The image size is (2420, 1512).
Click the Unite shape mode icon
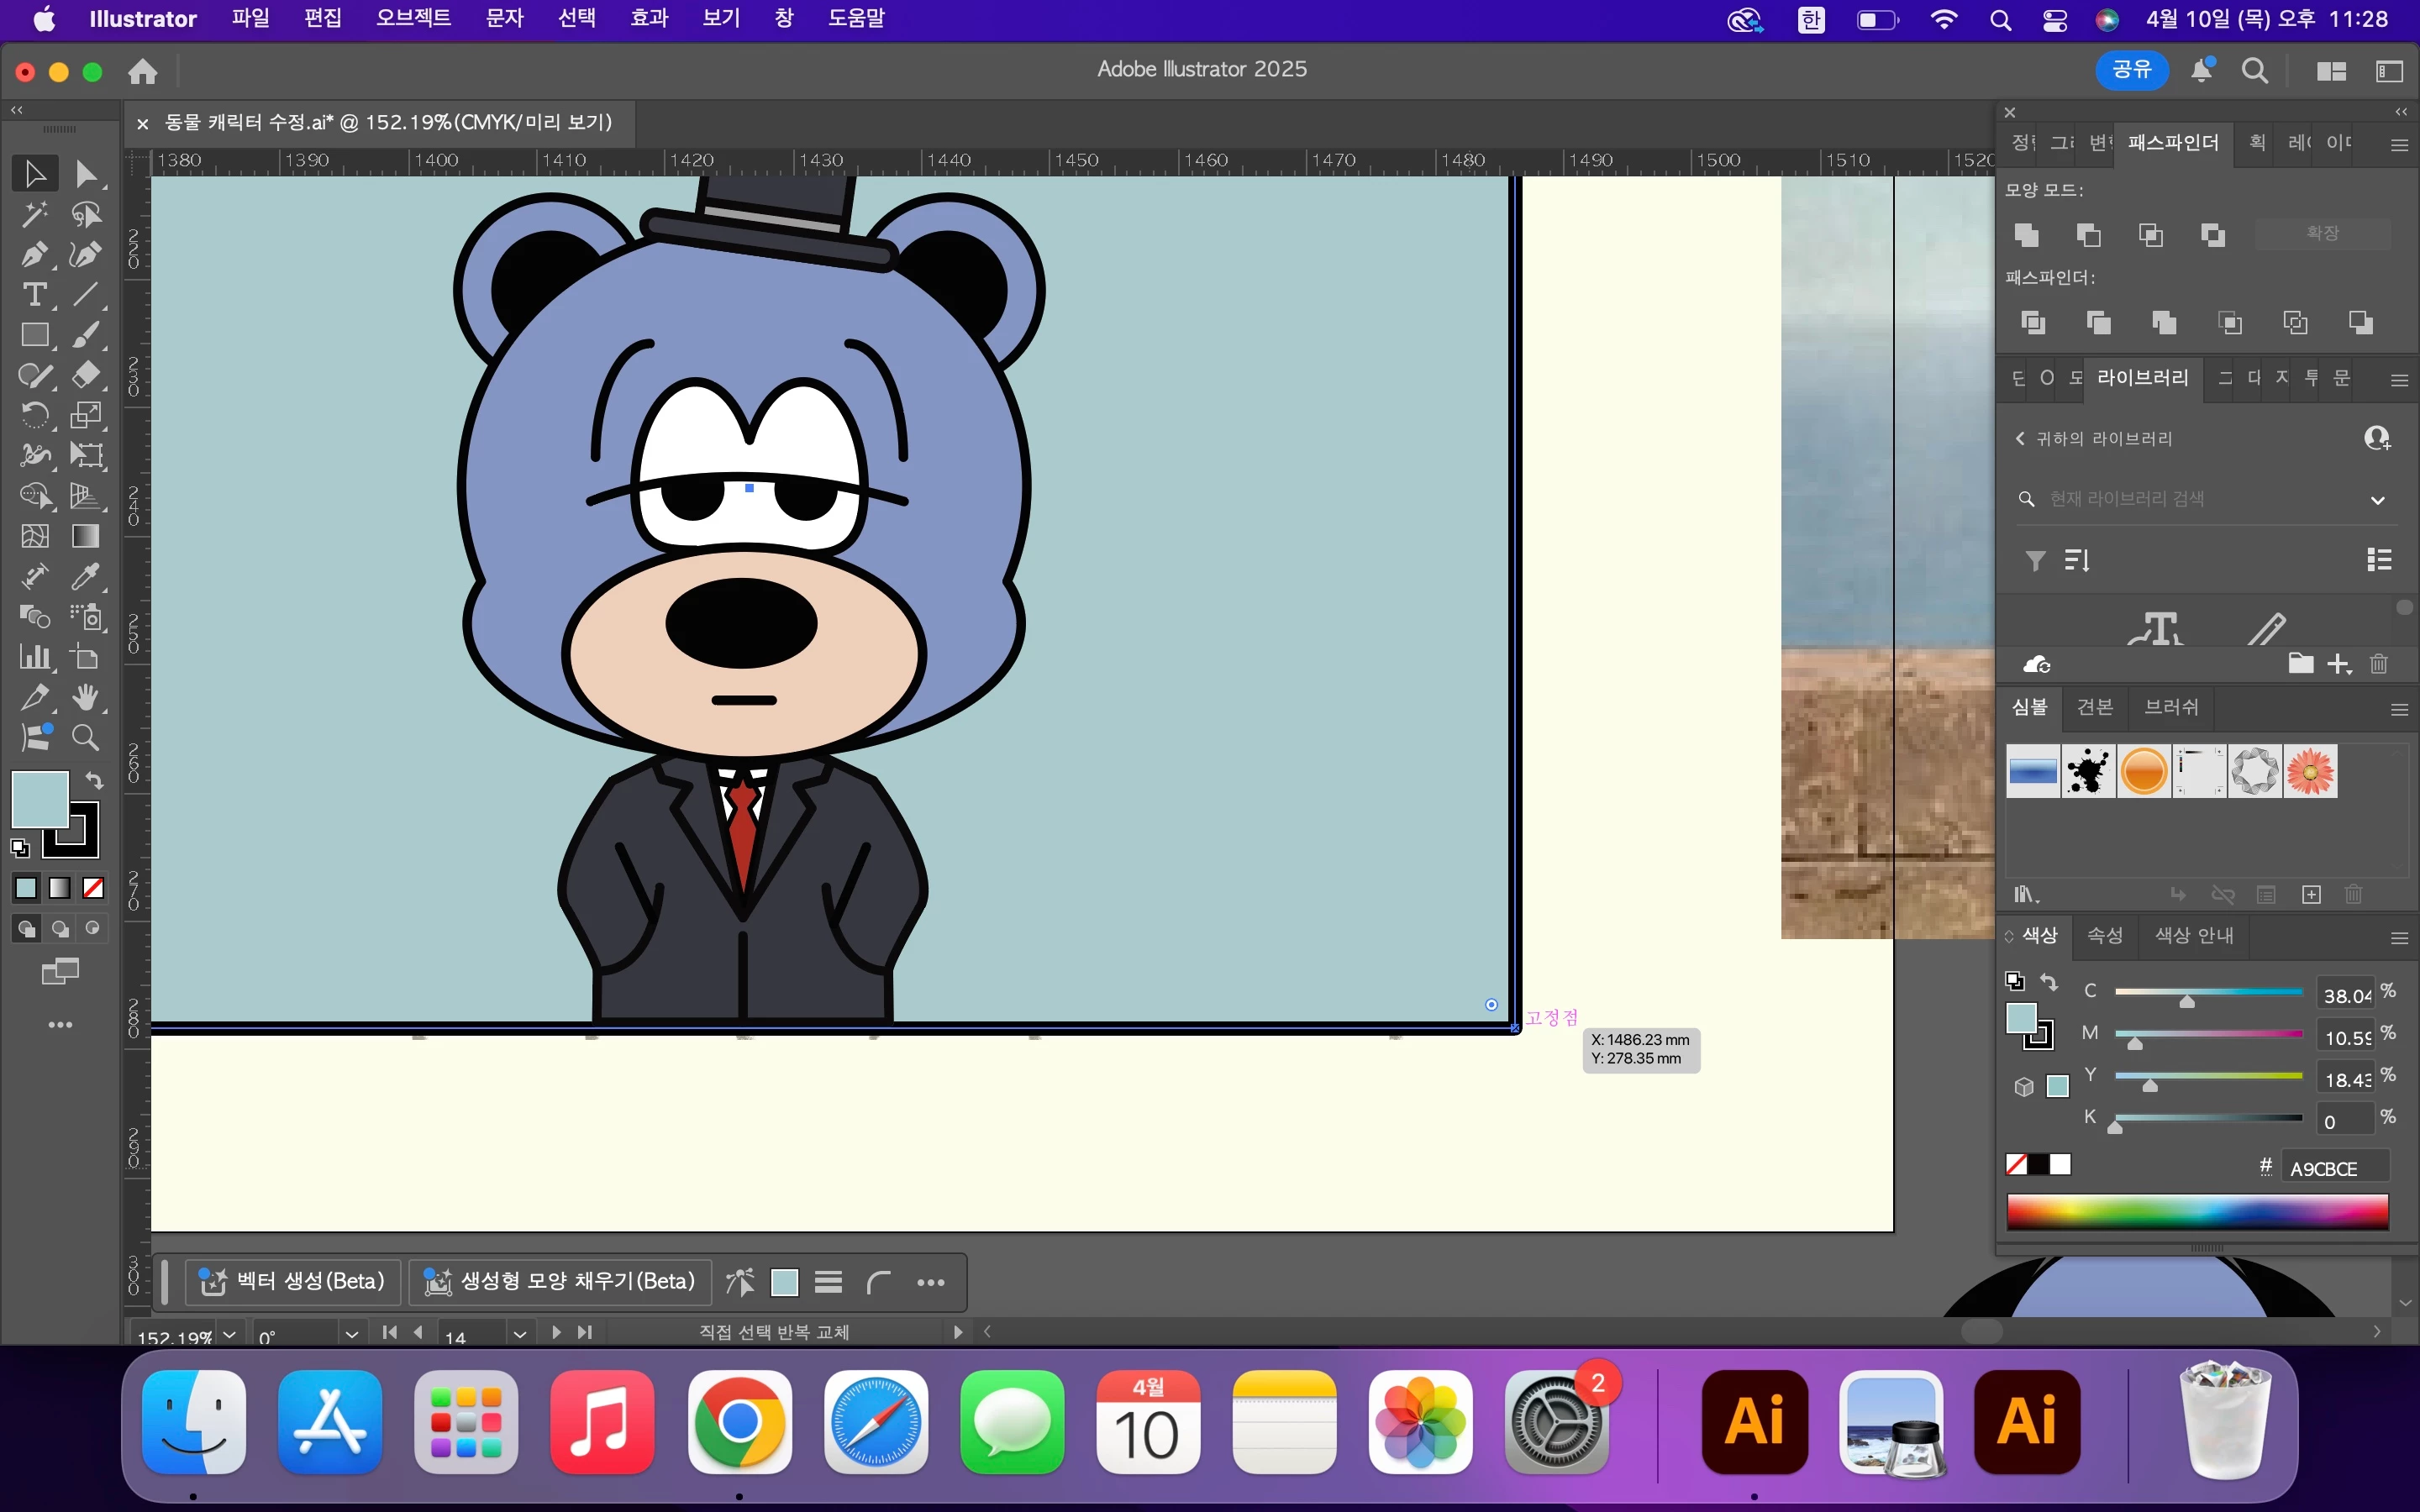[x=2027, y=235]
